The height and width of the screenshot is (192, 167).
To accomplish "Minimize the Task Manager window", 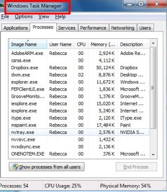I will click(x=130, y=4).
